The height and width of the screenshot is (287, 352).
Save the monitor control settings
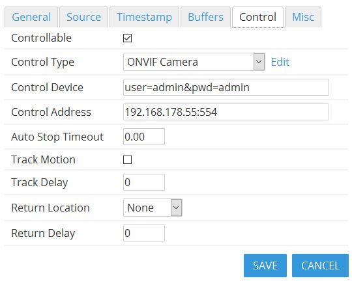coord(265,266)
